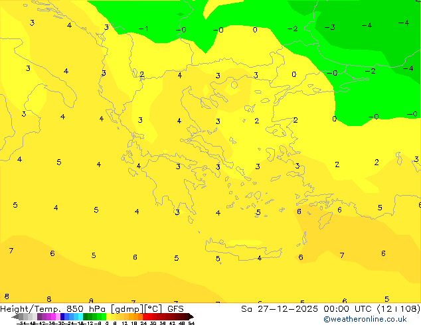Pick the cyan legend swatch
Screen dimensions: 421x325
(x=81, y=317)
